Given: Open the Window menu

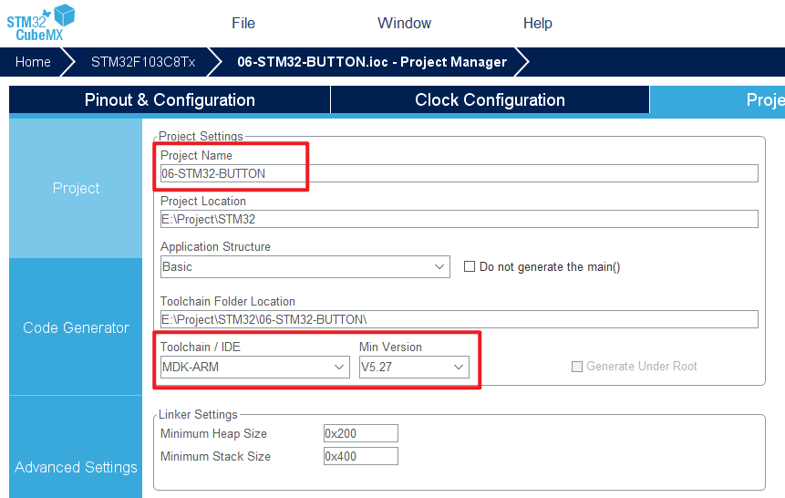Looking at the screenshot, I should click(404, 24).
